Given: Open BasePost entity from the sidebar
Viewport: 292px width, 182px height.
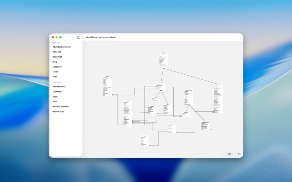Looking at the screenshot, I should (57, 57).
